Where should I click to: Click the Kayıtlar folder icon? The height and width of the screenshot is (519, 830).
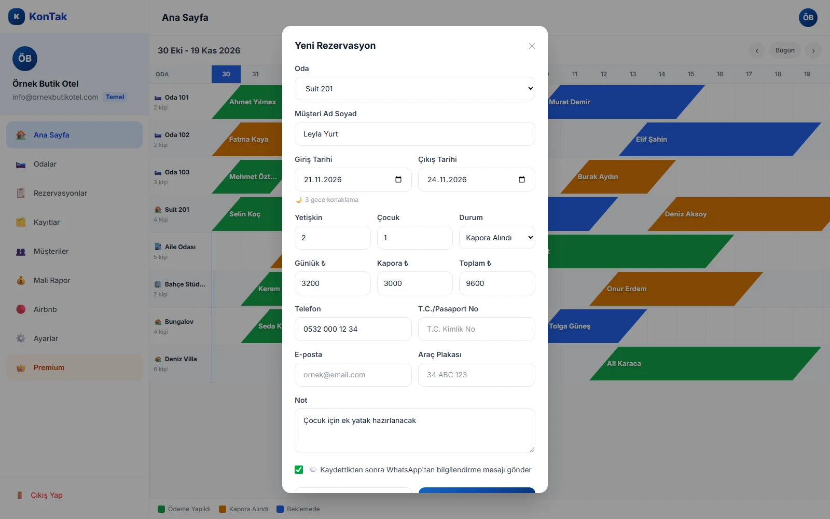(21, 222)
